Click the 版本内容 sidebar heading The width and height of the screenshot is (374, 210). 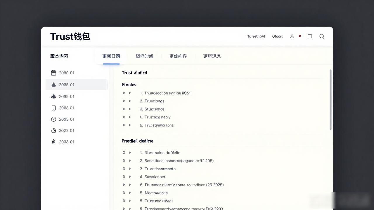click(59, 56)
